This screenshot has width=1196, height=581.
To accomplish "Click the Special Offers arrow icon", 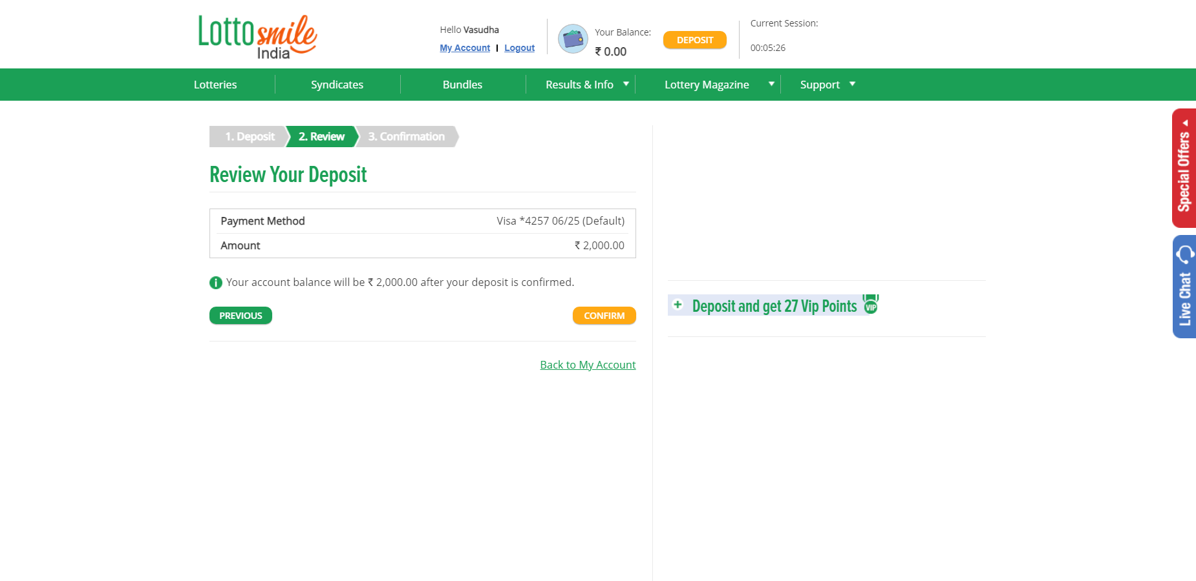I will coord(1185,123).
